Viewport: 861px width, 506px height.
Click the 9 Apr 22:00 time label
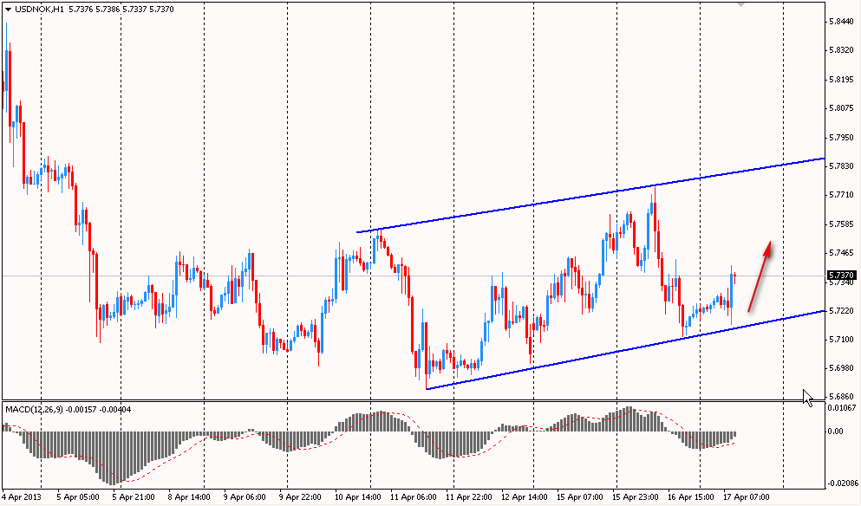click(x=300, y=497)
